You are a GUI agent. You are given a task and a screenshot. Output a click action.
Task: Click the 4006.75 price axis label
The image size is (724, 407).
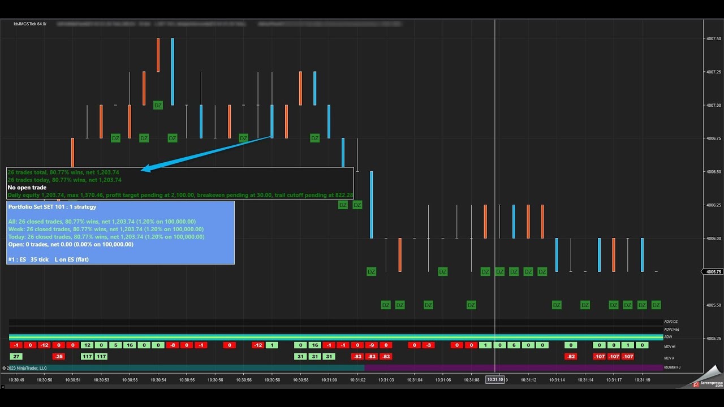[x=713, y=138]
